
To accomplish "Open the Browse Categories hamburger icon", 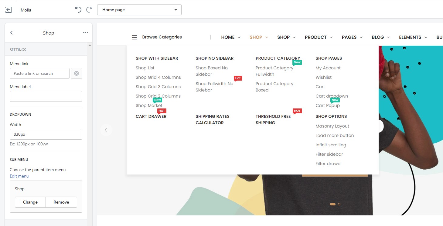I will [135, 37].
